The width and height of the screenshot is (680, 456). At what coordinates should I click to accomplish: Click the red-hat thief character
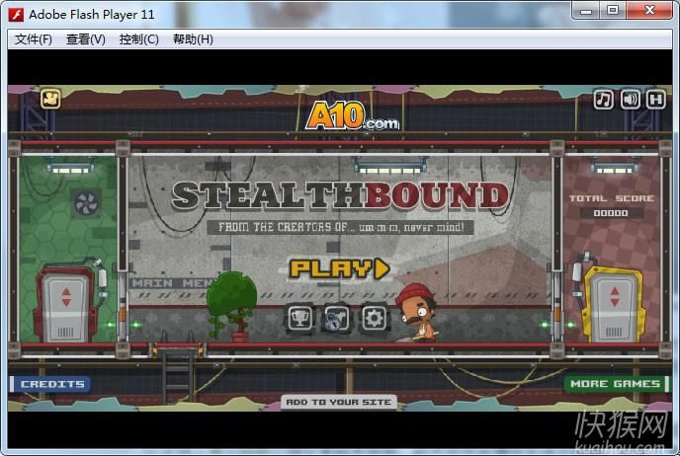click(416, 312)
